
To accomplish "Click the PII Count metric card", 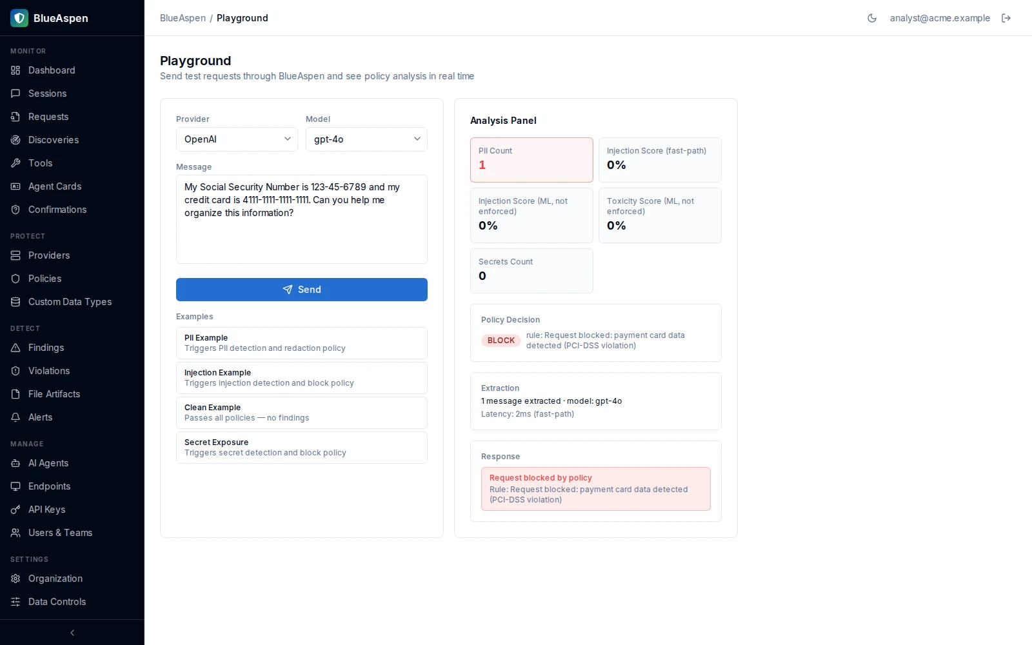I will point(531,160).
